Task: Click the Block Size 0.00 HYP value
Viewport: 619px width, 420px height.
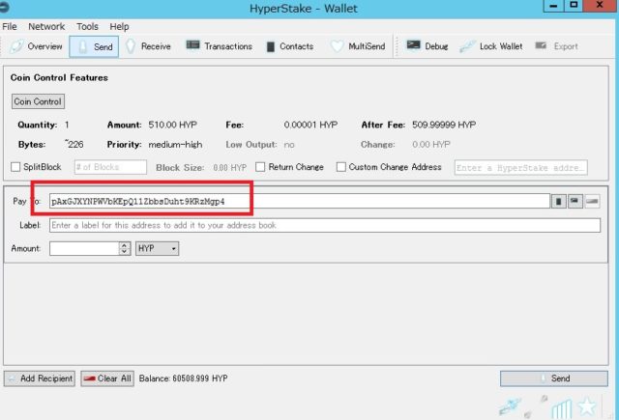Action: tap(230, 167)
